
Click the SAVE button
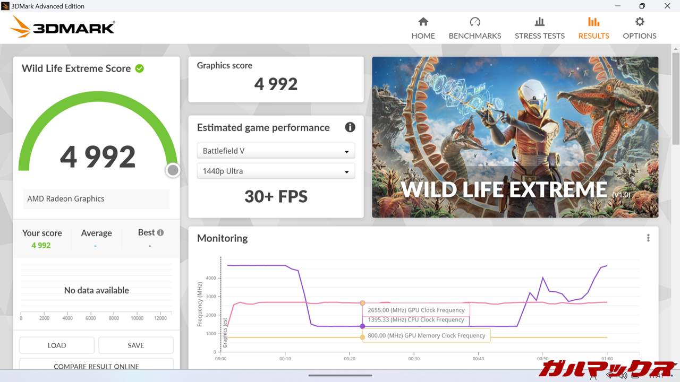[x=136, y=345]
